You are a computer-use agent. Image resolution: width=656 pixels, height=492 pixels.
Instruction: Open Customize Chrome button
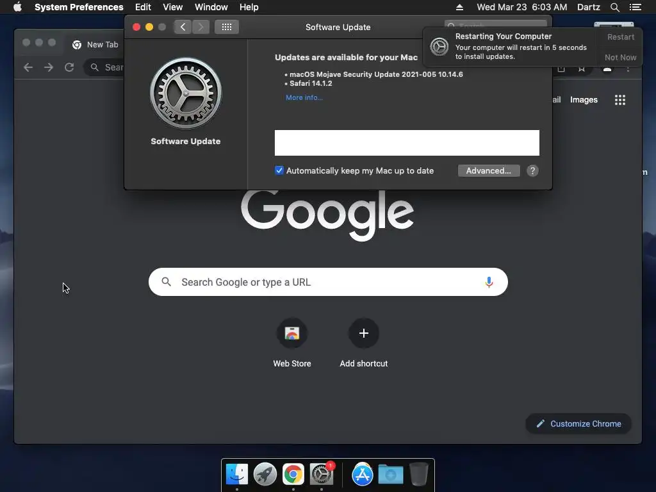[578, 424]
